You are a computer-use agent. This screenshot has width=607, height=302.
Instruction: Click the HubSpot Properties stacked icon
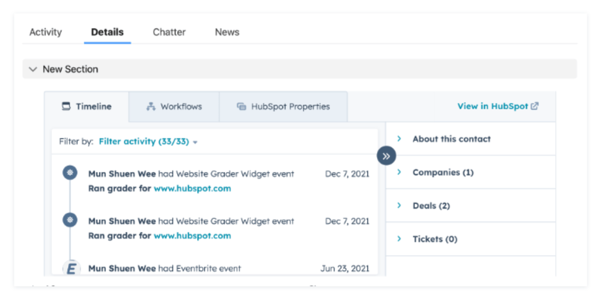pyautogui.click(x=242, y=106)
